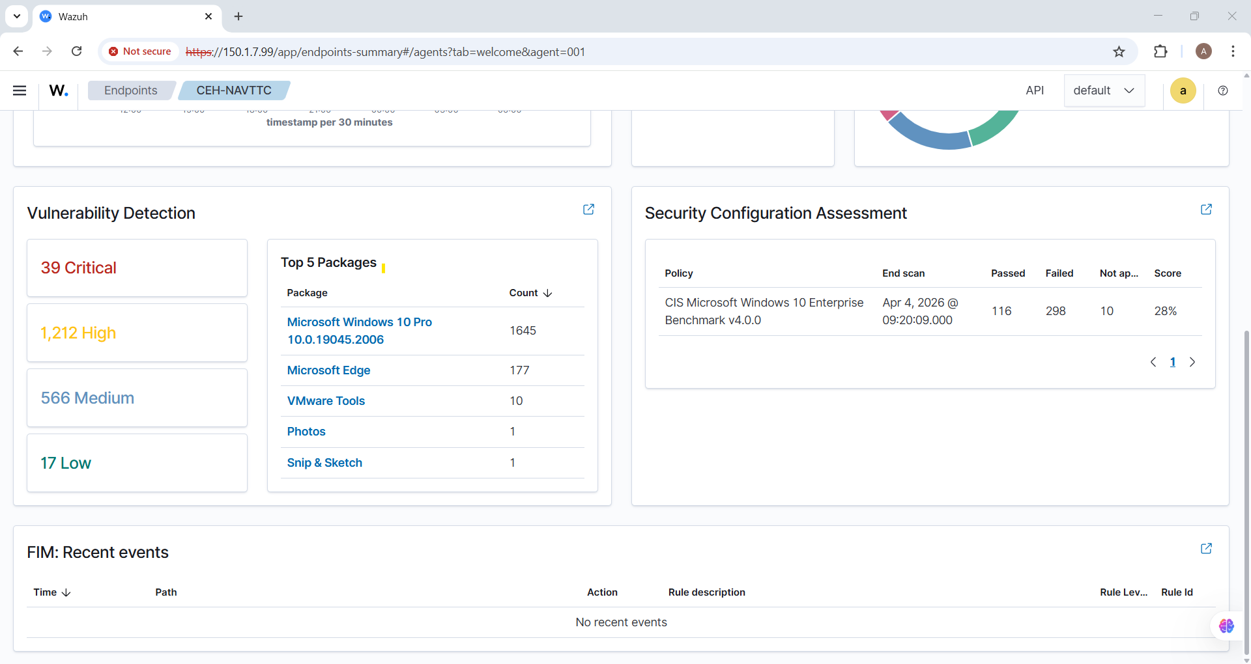Bookmark this page with star icon
Screen dimensions: 1251x664
(1119, 51)
